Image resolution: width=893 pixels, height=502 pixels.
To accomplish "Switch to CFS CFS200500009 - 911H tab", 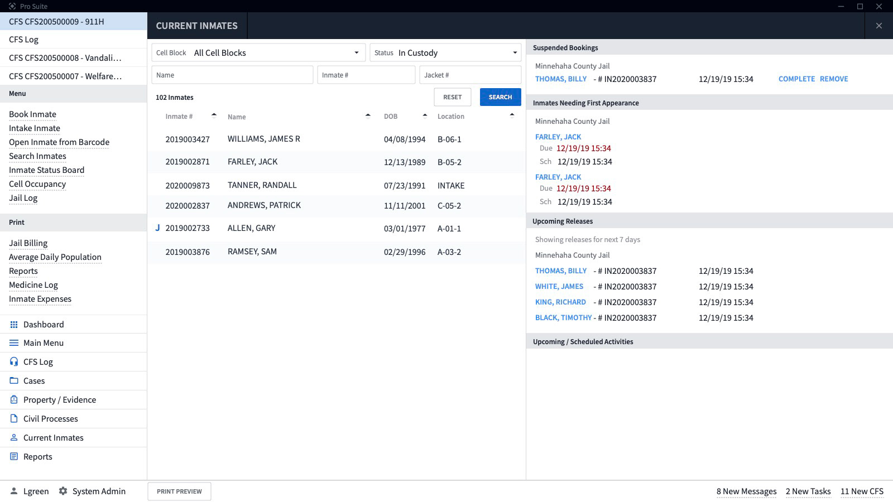I will 73,21.
